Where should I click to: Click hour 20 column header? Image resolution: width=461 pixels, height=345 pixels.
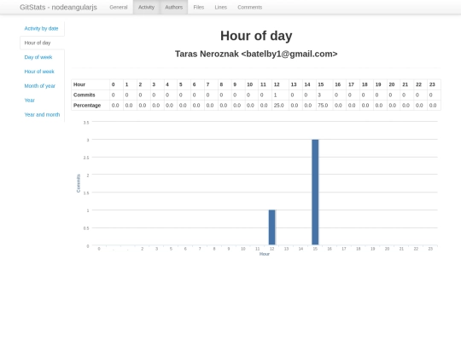pyautogui.click(x=394, y=84)
